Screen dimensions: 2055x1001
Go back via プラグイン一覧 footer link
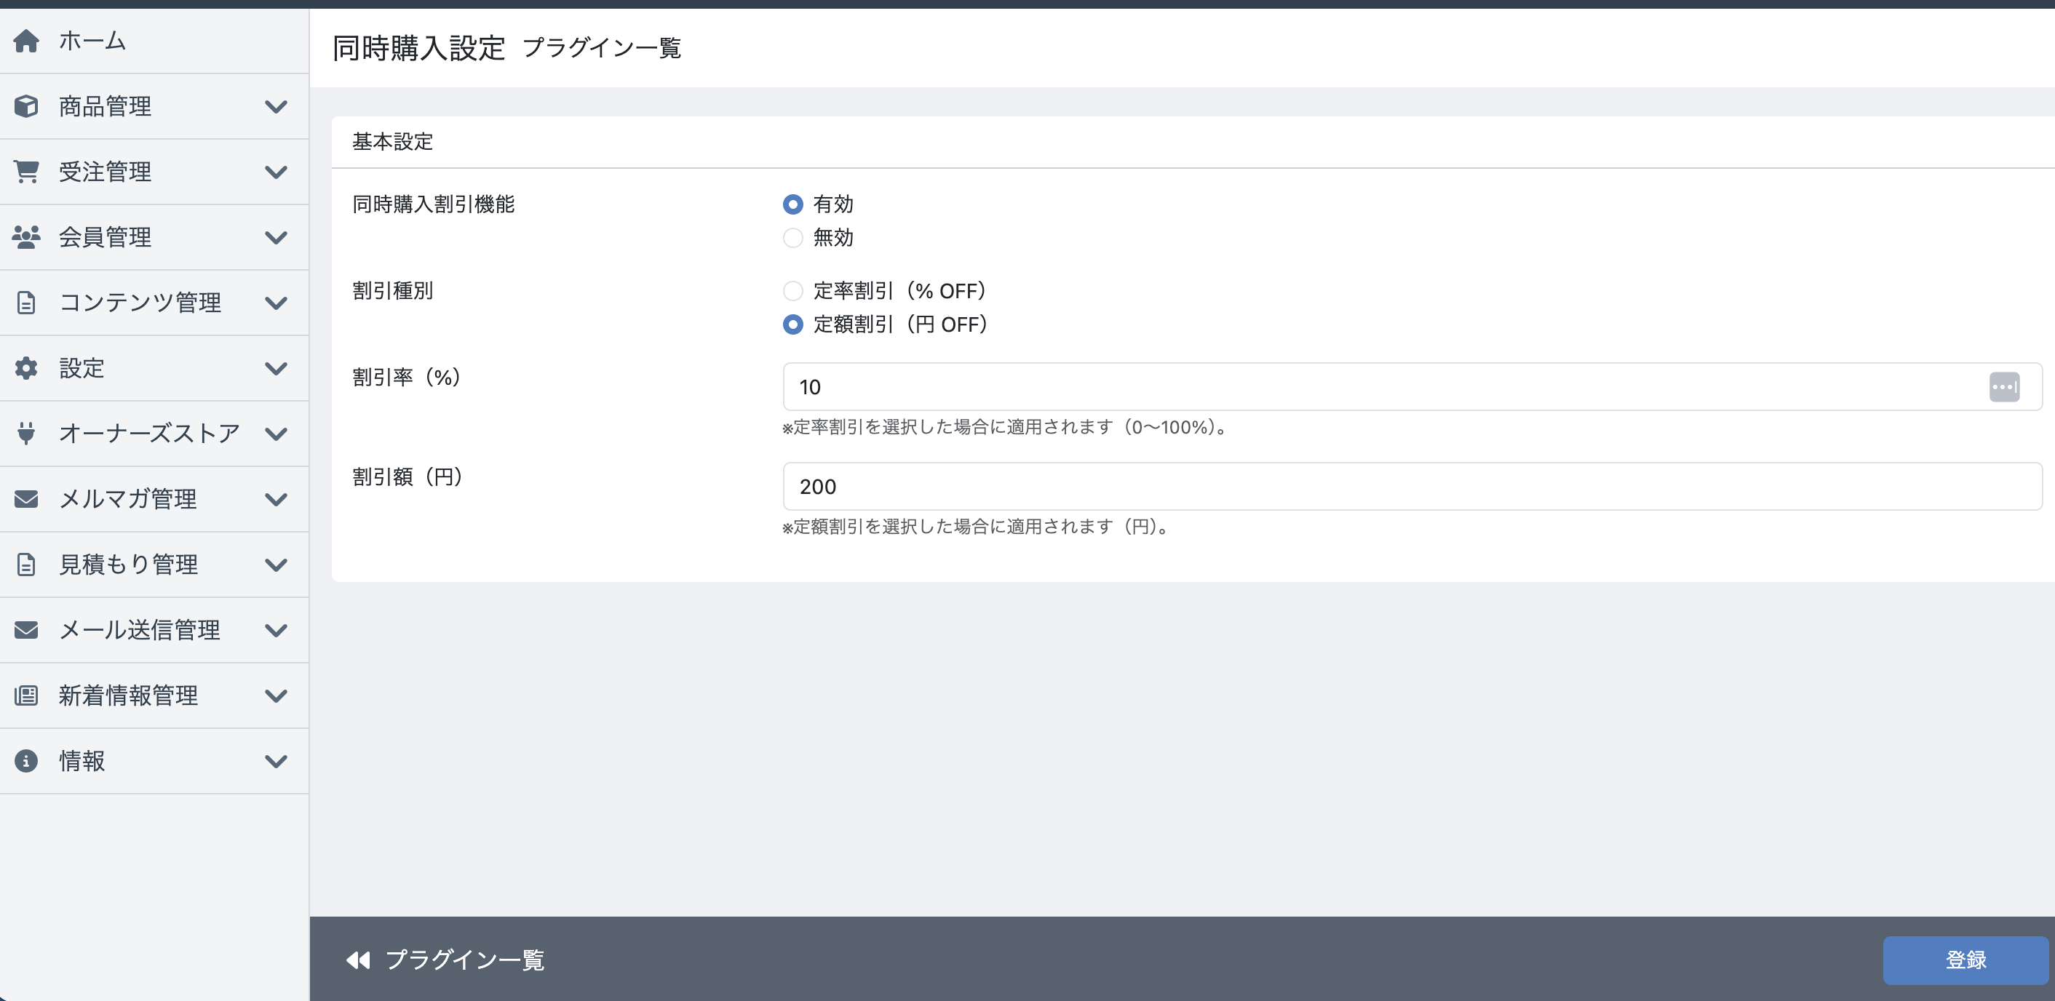point(464,960)
